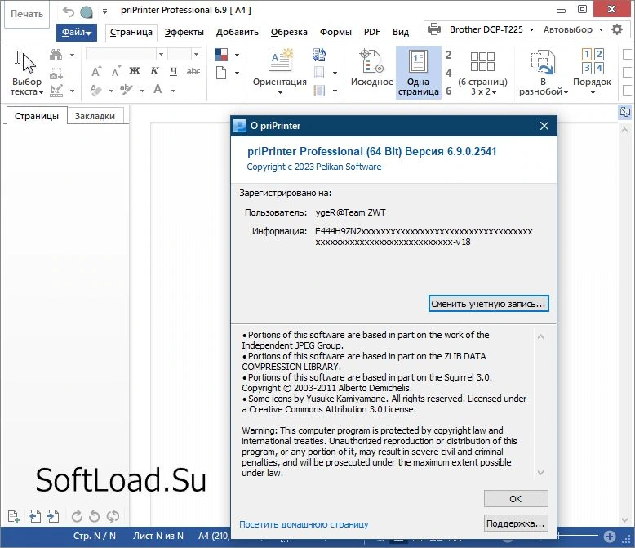This screenshot has width=635, height=548.
Task: Switch to the Эффекты ribbon tab
Action: tap(184, 33)
